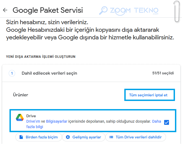Image resolution: width=182 pixels, height=146 pixels.
Task: Open Gelişmiş ayarlar advanced settings
Action: [x=84, y=137]
